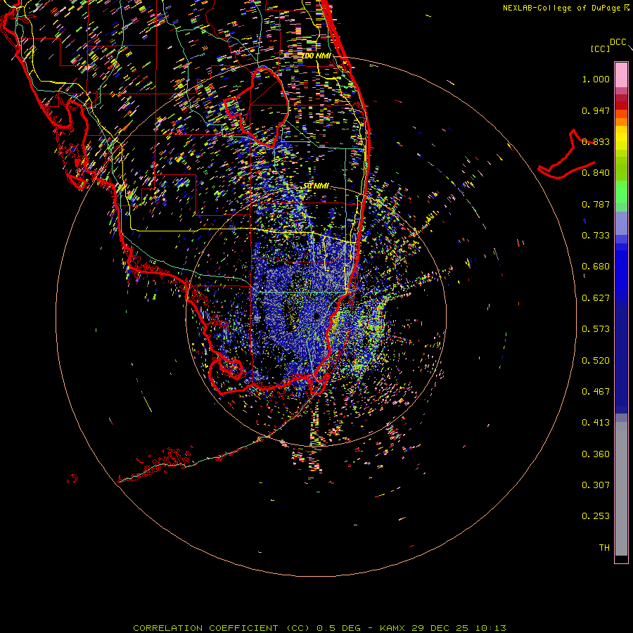Pick the pink segment atop the color bar
The width and height of the screenshot is (633, 633).
(x=621, y=75)
